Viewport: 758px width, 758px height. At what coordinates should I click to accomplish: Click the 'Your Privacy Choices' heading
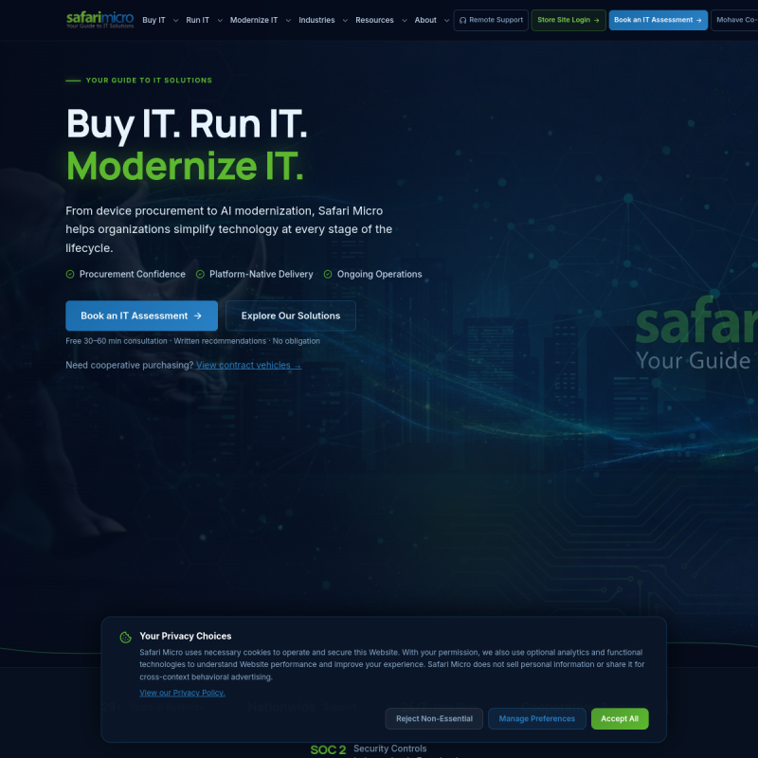coord(186,636)
